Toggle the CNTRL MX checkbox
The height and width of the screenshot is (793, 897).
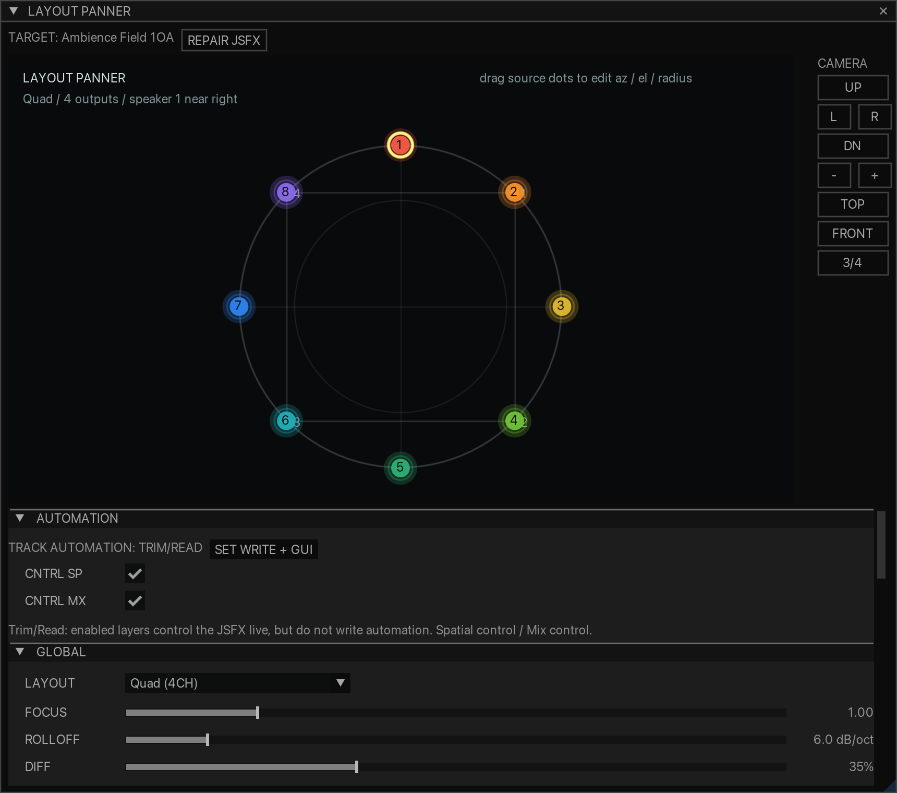(135, 600)
